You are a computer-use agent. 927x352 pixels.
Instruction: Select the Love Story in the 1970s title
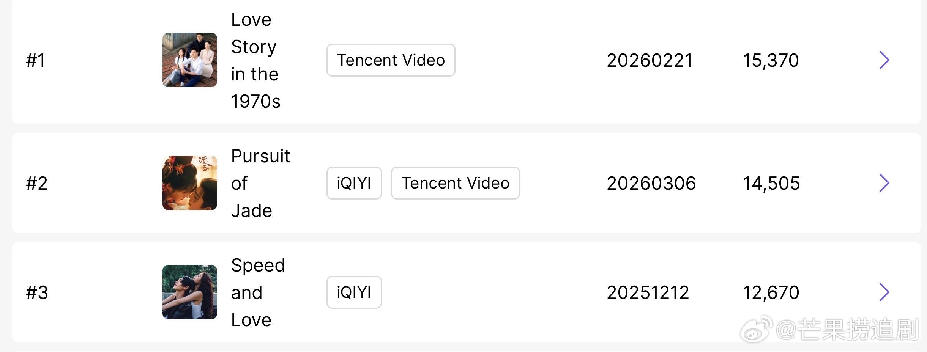click(255, 60)
